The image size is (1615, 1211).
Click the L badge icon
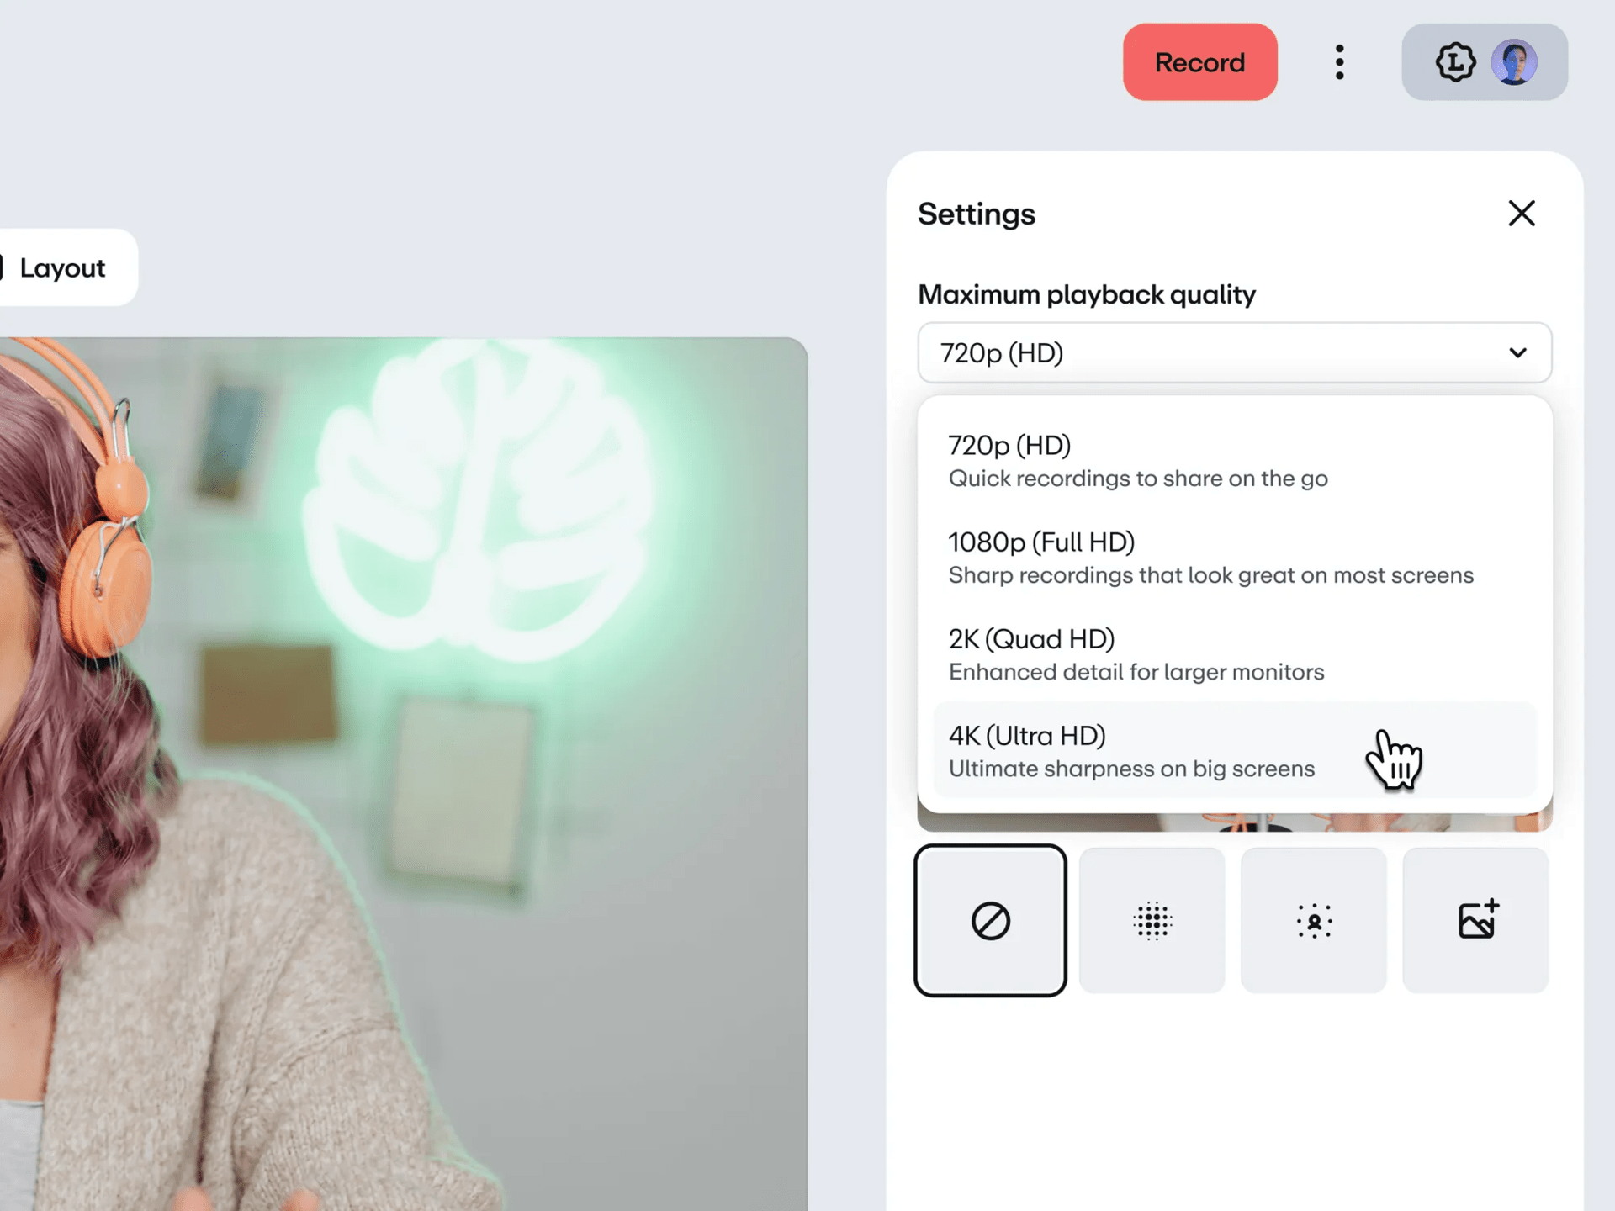pyautogui.click(x=1455, y=62)
